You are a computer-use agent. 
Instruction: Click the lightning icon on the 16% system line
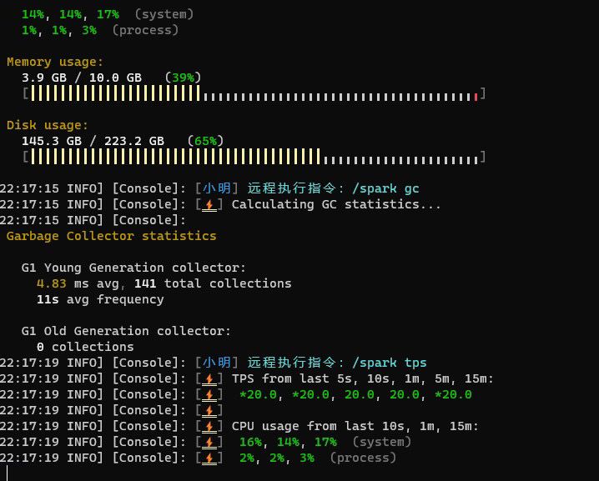coord(209,442)
